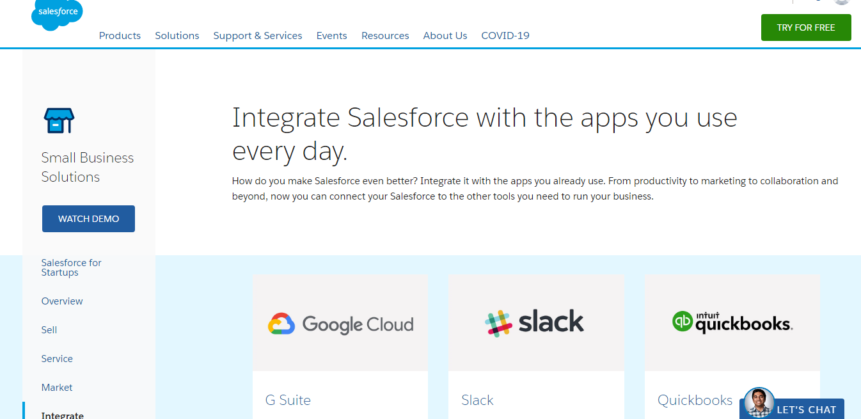Open the Overview sidebar link
Viewport: 861px width, 419px height.
tap(62, 301)
